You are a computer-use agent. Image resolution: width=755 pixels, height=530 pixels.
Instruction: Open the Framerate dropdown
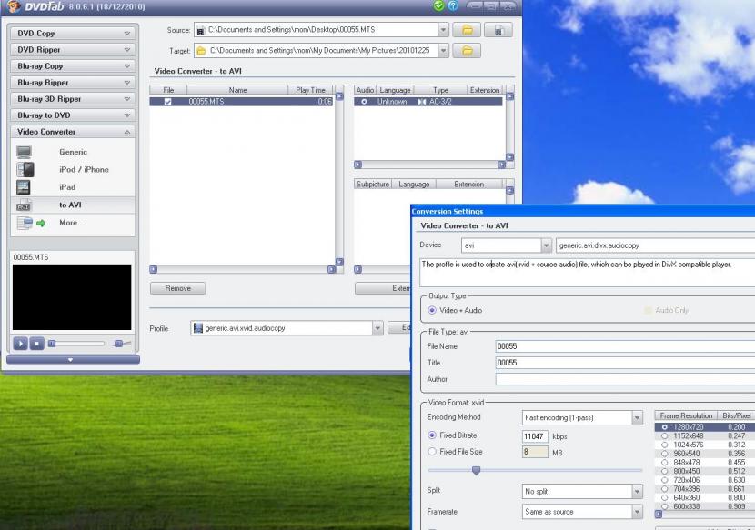pyautogui.click(x=637, y=512)
